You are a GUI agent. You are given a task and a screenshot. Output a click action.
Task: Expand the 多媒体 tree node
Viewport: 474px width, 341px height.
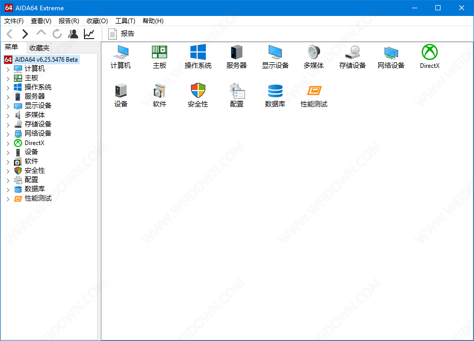(x=8, y=115)
